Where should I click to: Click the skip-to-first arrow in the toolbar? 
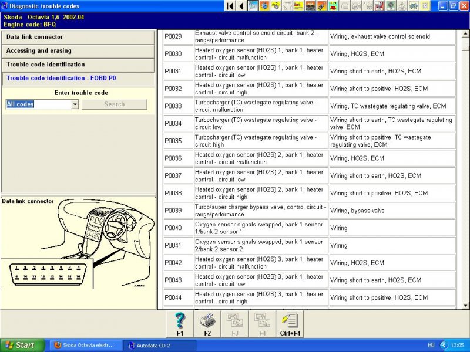[x=230, y=6]
